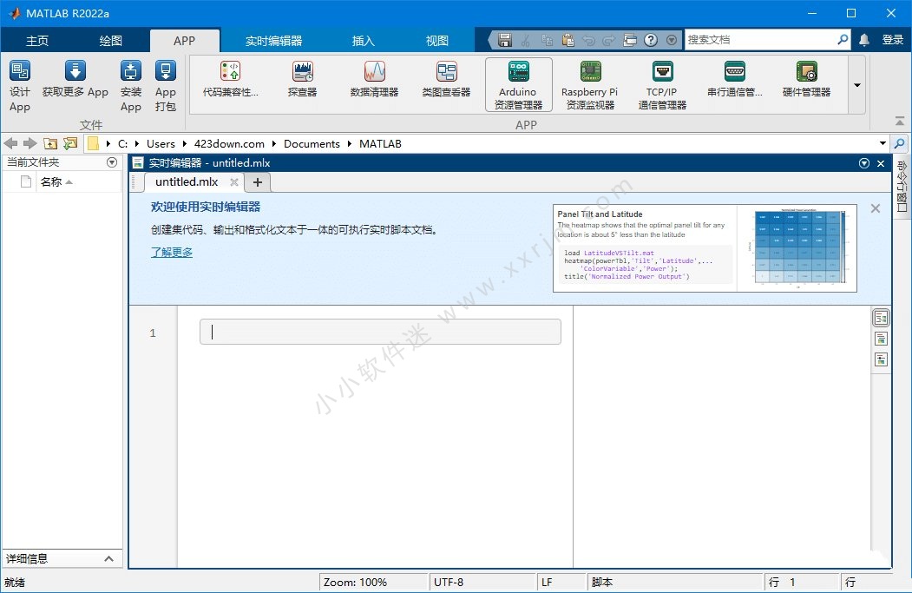This screenshot has height=593, width=912.
Task: Open the 数据清理器 app
Action: (x=375, y=80)
